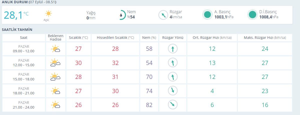Click the weather icon for 15.00 - 18.00
This screenshot has width=300, height=115.
[x=55, y=77]
